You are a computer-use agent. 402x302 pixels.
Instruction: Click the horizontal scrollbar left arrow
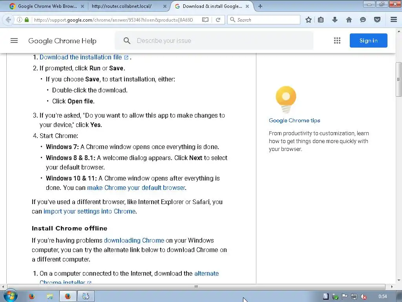click(x=3, y=287)
